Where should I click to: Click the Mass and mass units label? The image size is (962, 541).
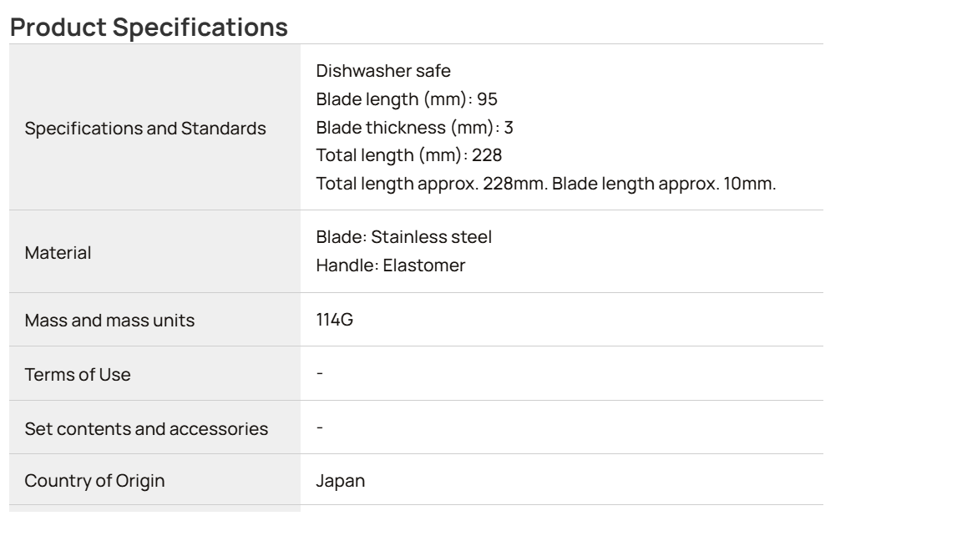[x=110, y=321]
